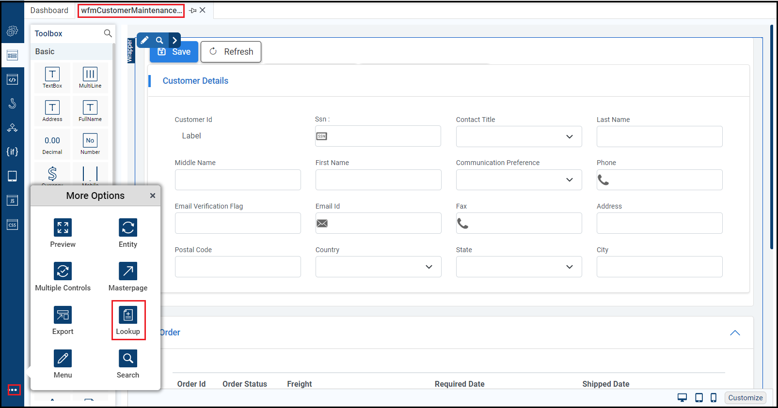Switch to the Dashboard tab

point(49,10)
